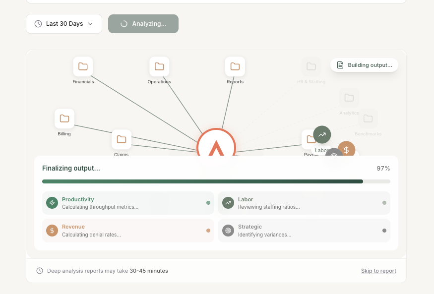Open the Financials folder node

pos(83,66)
